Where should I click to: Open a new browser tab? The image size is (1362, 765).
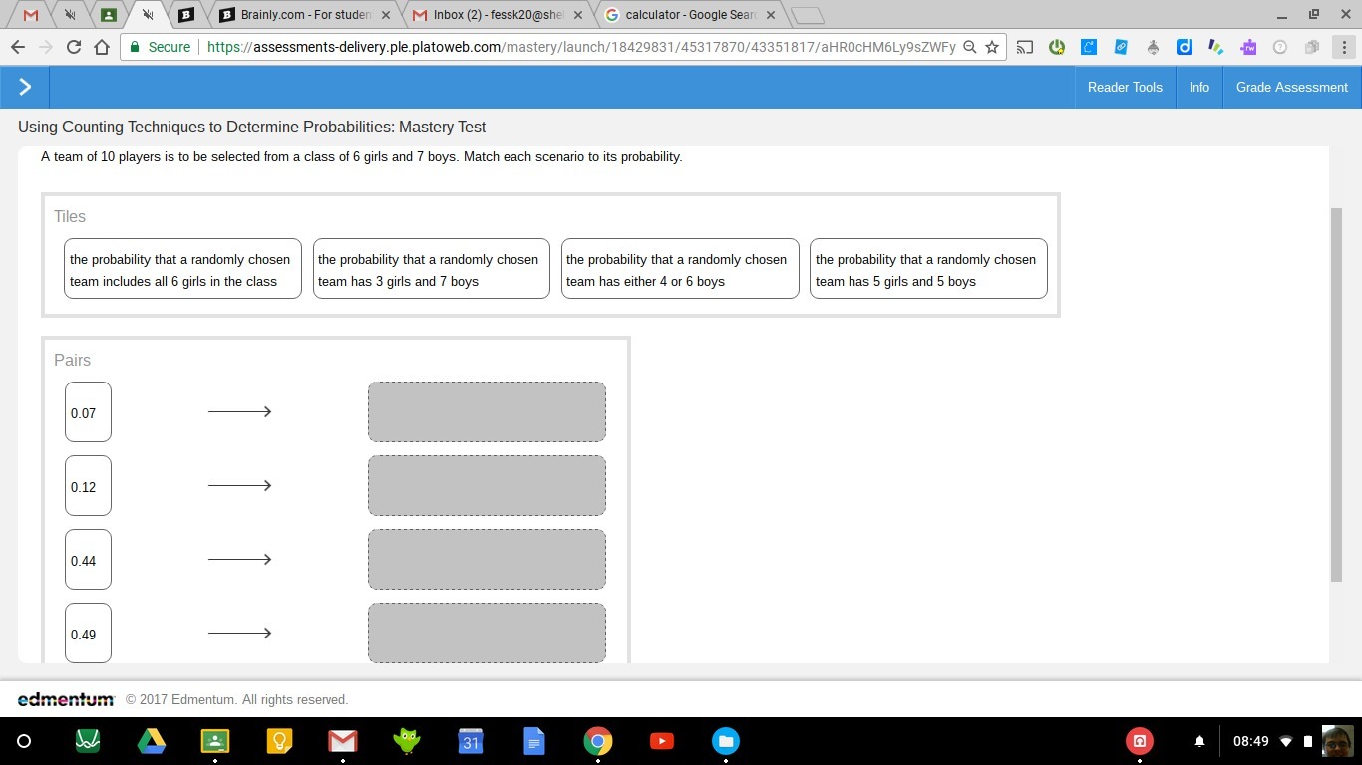pos(808,15)
